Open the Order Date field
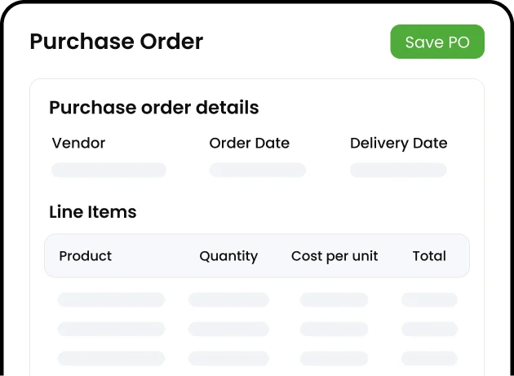 (x=258, y=170)
